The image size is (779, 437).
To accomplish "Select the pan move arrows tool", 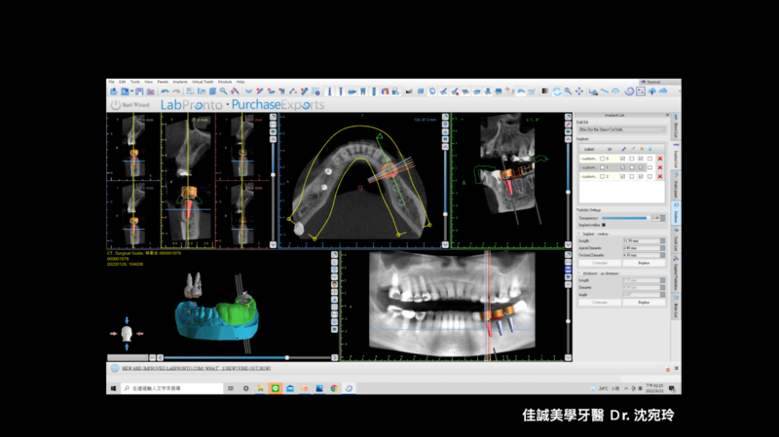I will click(579, 91).
